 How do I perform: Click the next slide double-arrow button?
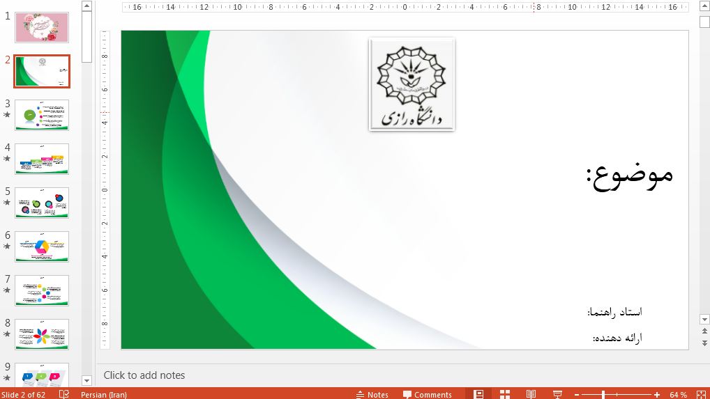coord(704,343)
